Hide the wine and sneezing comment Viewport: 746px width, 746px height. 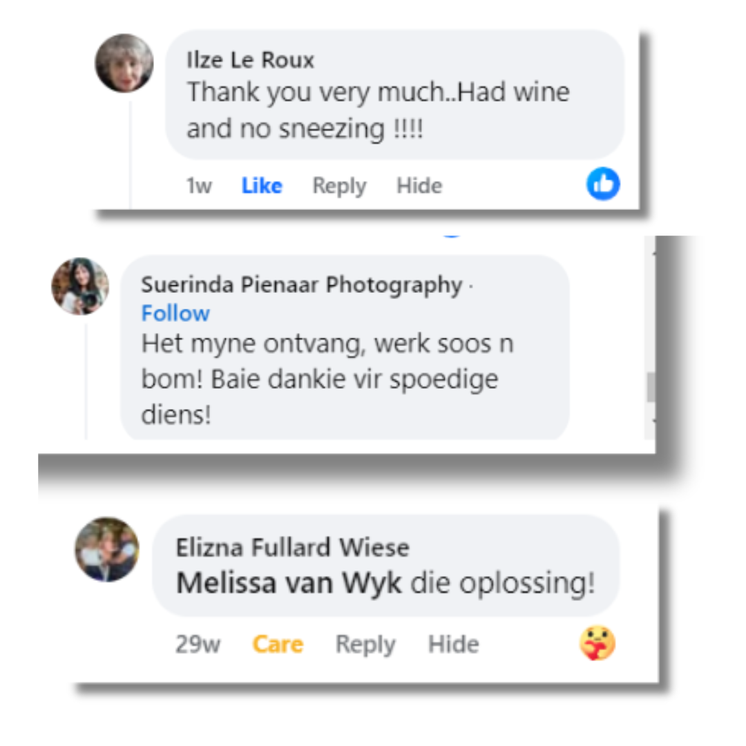coord(419,186)
